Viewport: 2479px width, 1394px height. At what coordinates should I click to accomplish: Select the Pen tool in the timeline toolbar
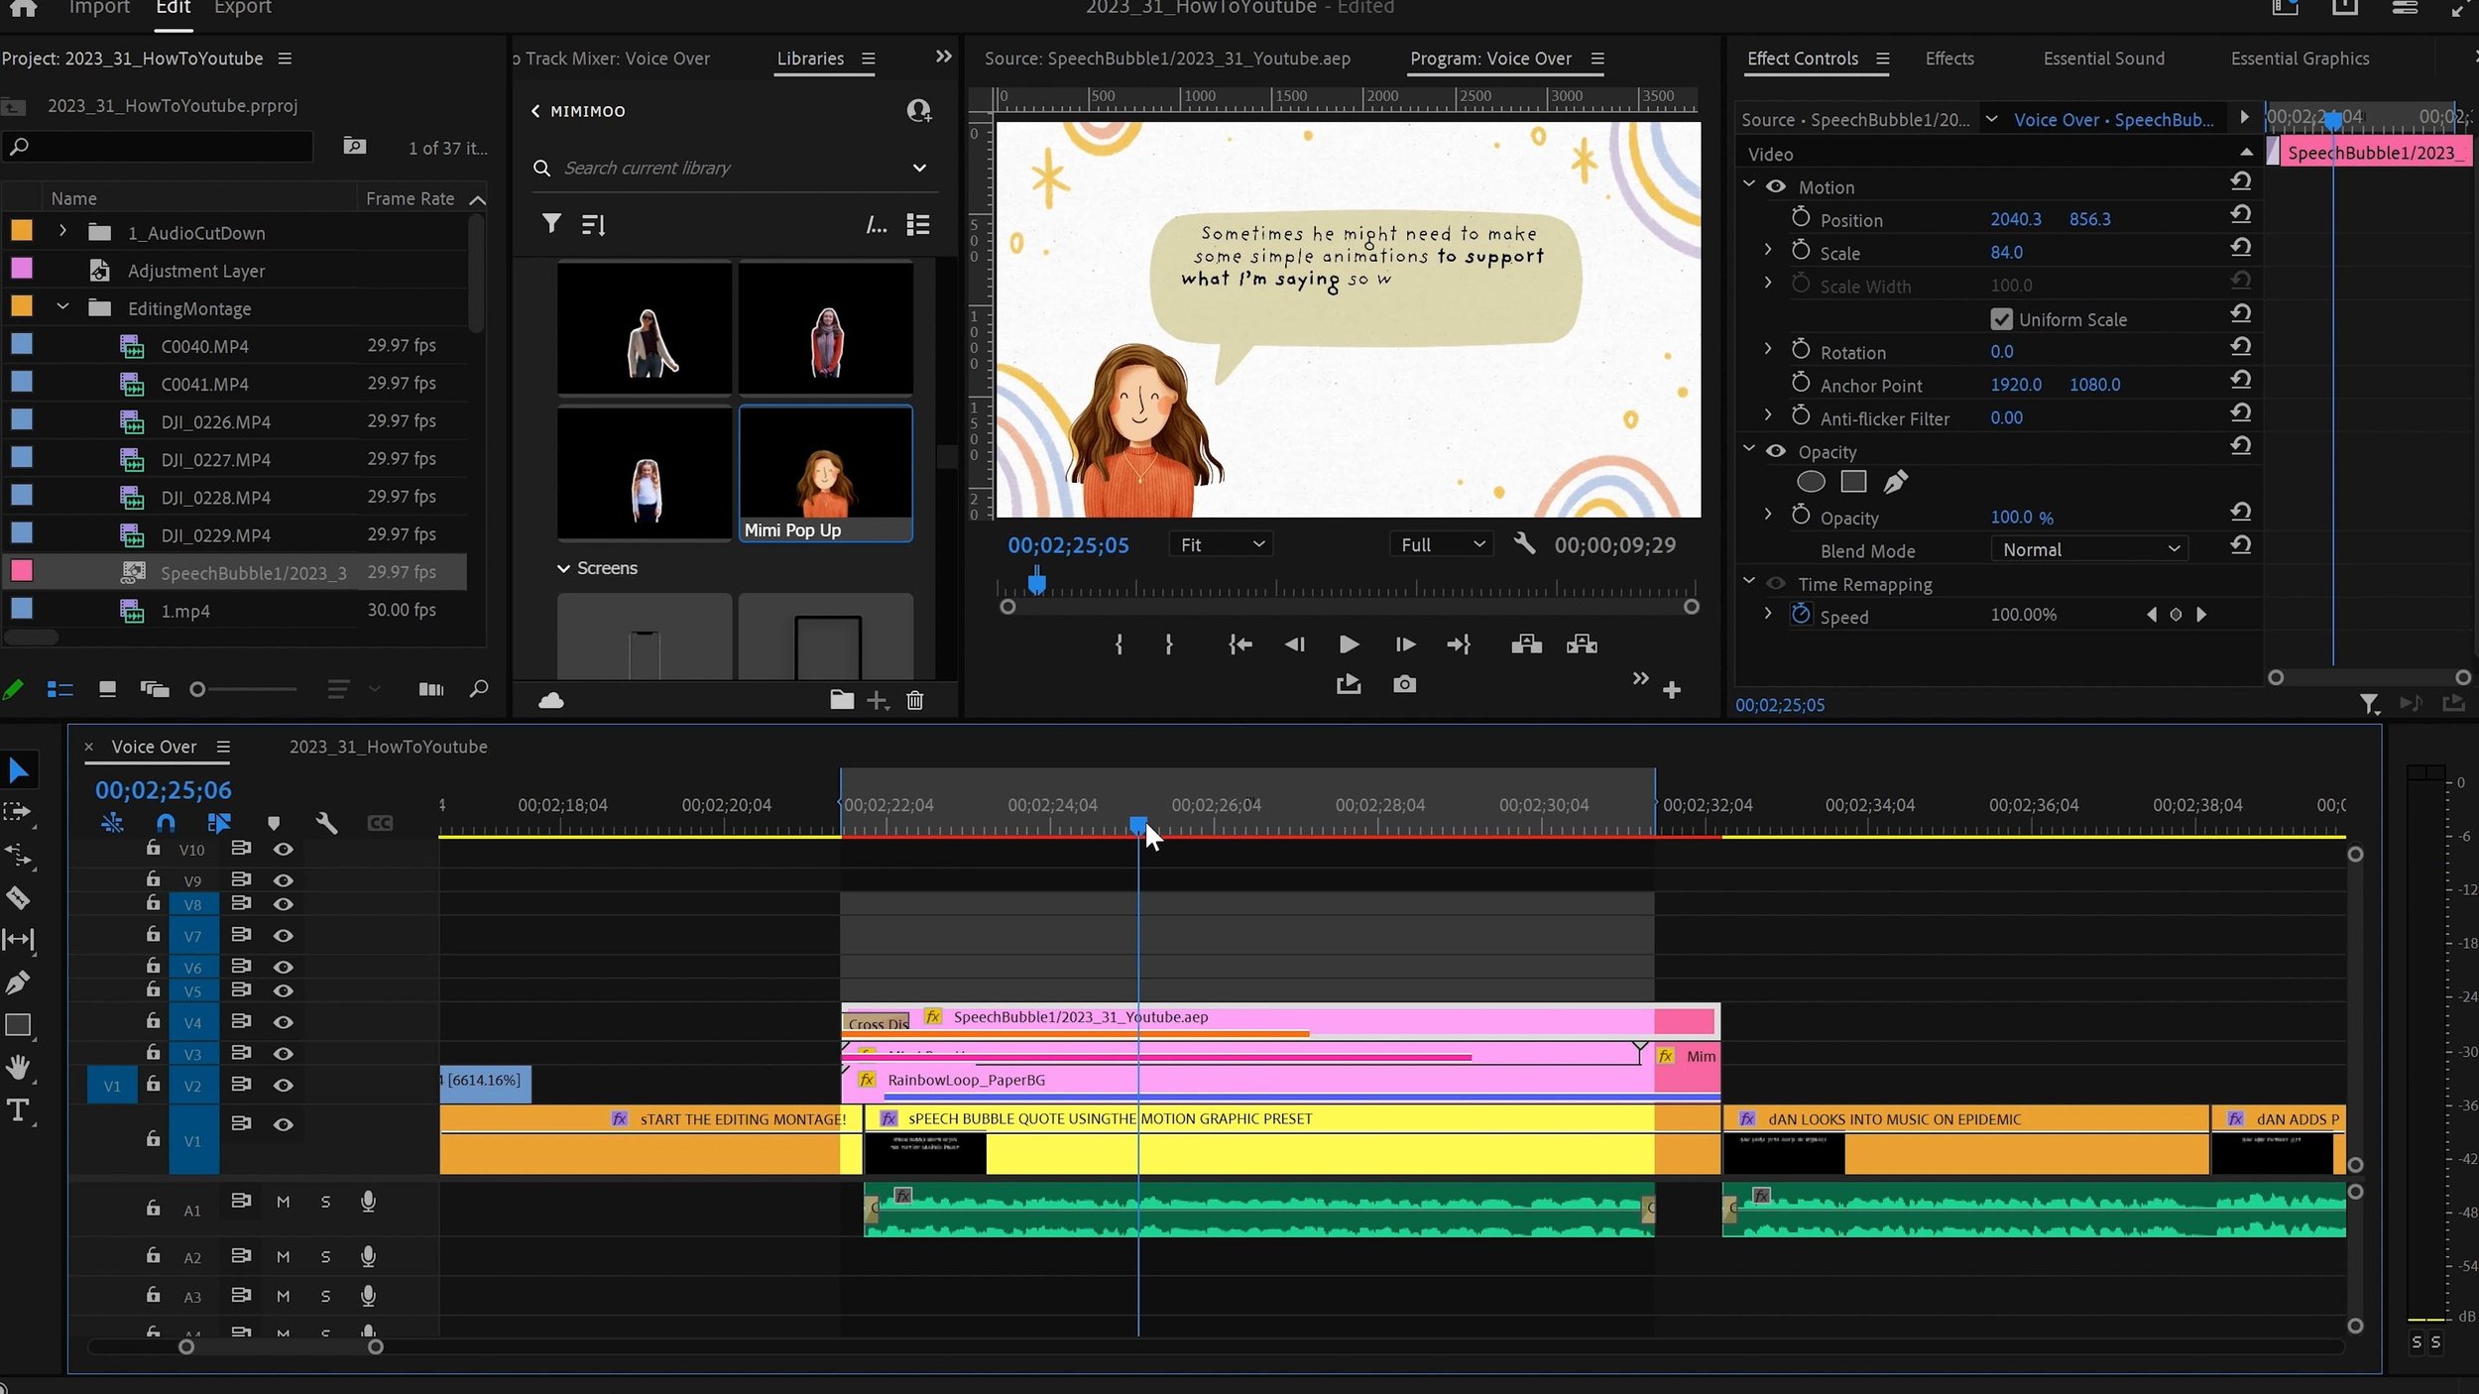[x=18, y=983]
